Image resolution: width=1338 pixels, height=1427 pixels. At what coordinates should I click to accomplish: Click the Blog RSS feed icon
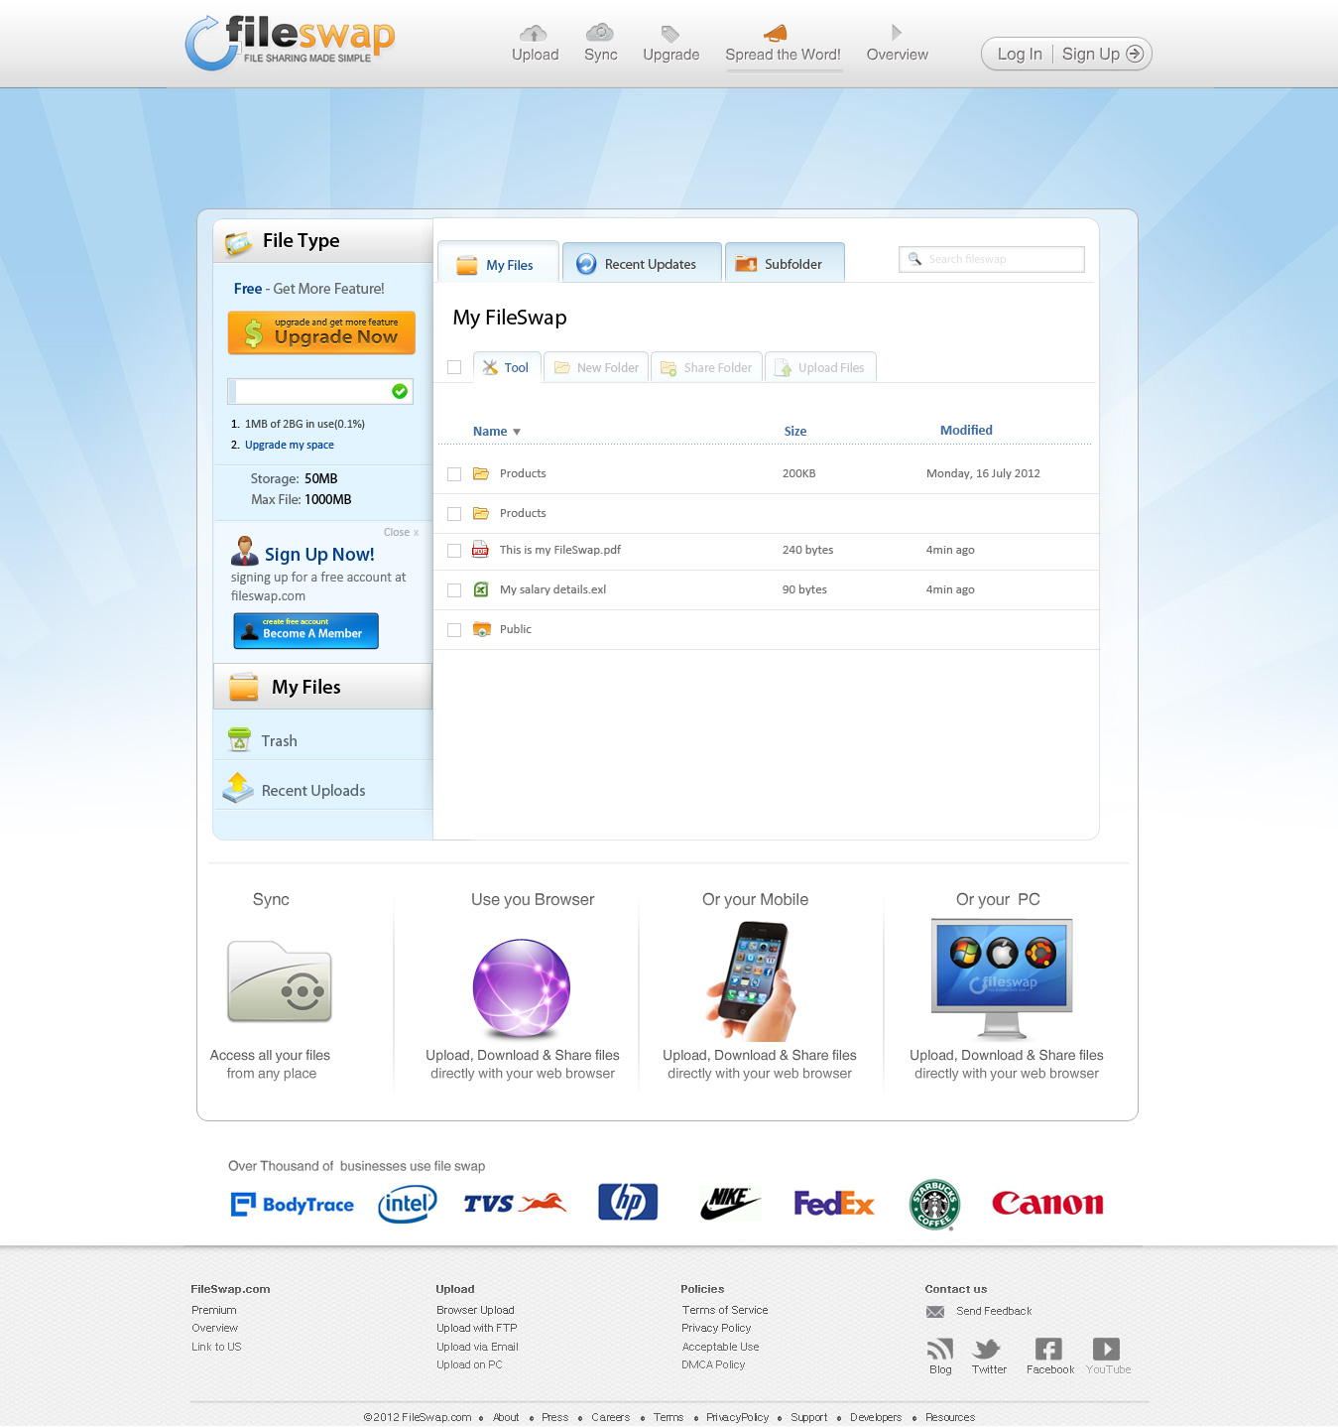[939, 1349]
